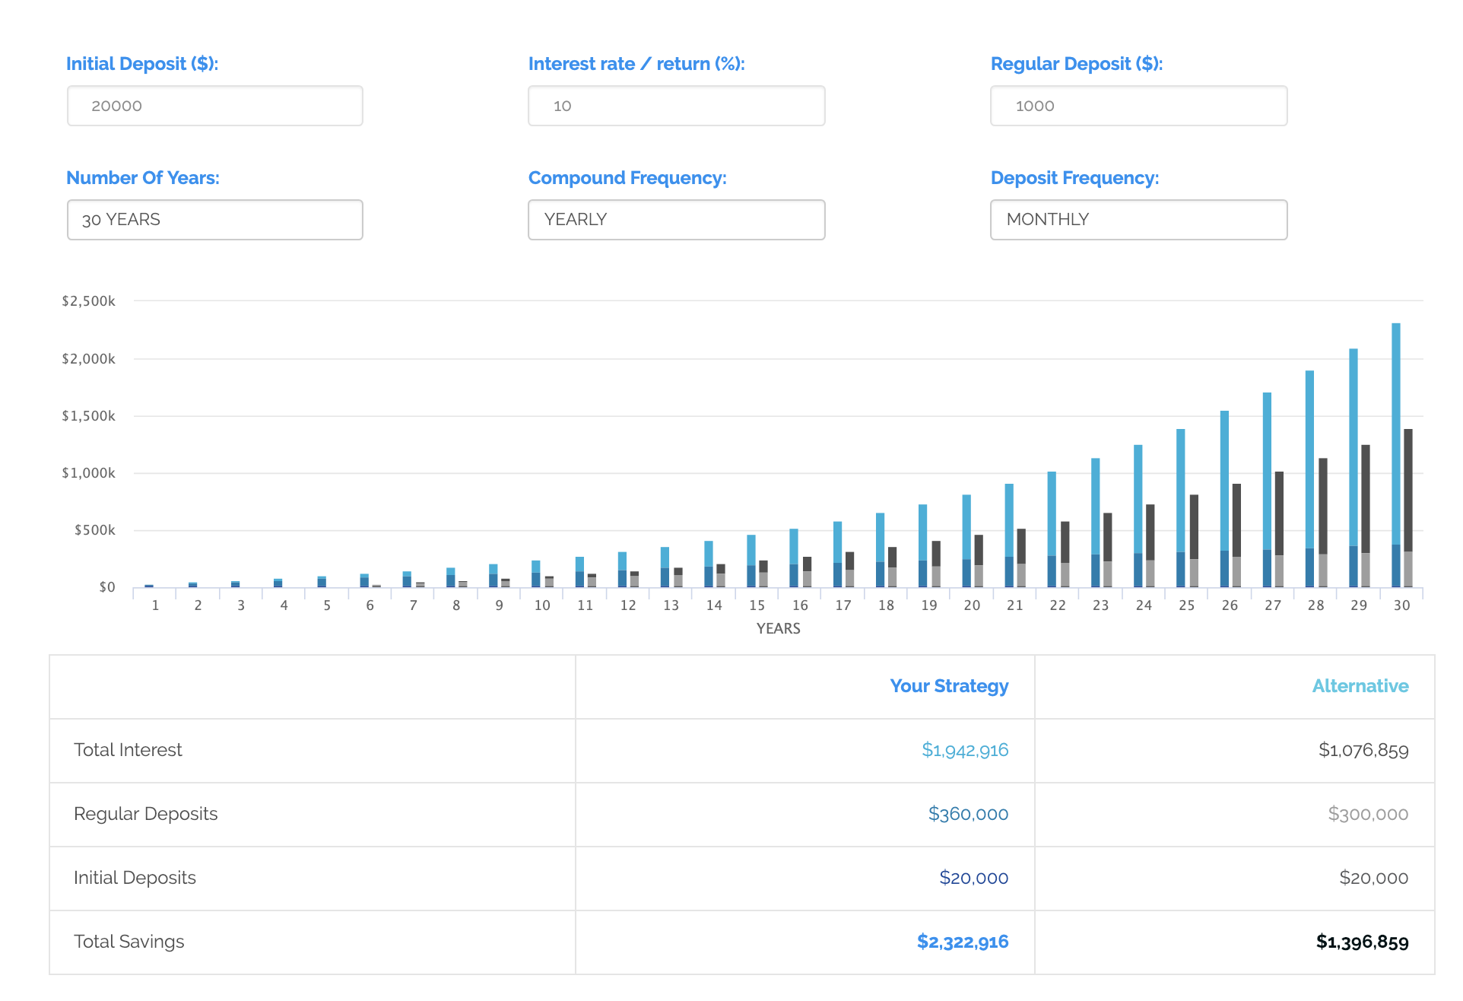Click the Regular Deposit input field
This screenshot has width=1463, height=1001.
coord(1138,106)
